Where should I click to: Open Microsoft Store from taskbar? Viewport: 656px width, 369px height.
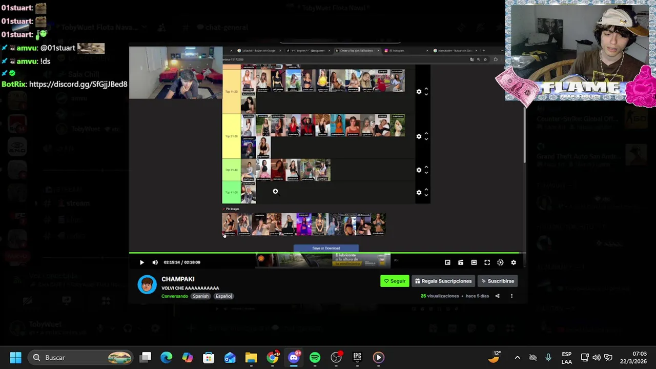click(x=209, y=357)
